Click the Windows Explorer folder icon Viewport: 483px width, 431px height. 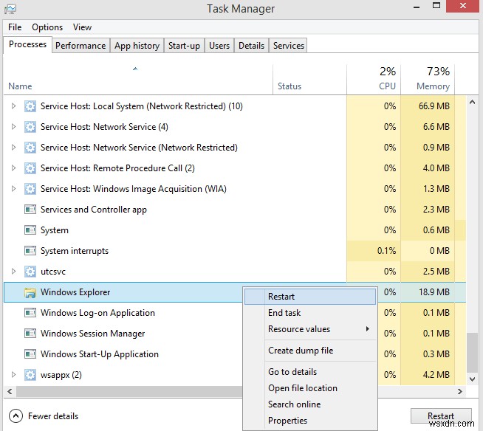(30, 292)
